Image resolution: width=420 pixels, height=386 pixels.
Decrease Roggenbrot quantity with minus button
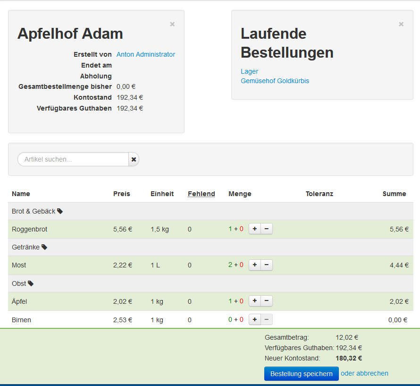click(267, 229)
